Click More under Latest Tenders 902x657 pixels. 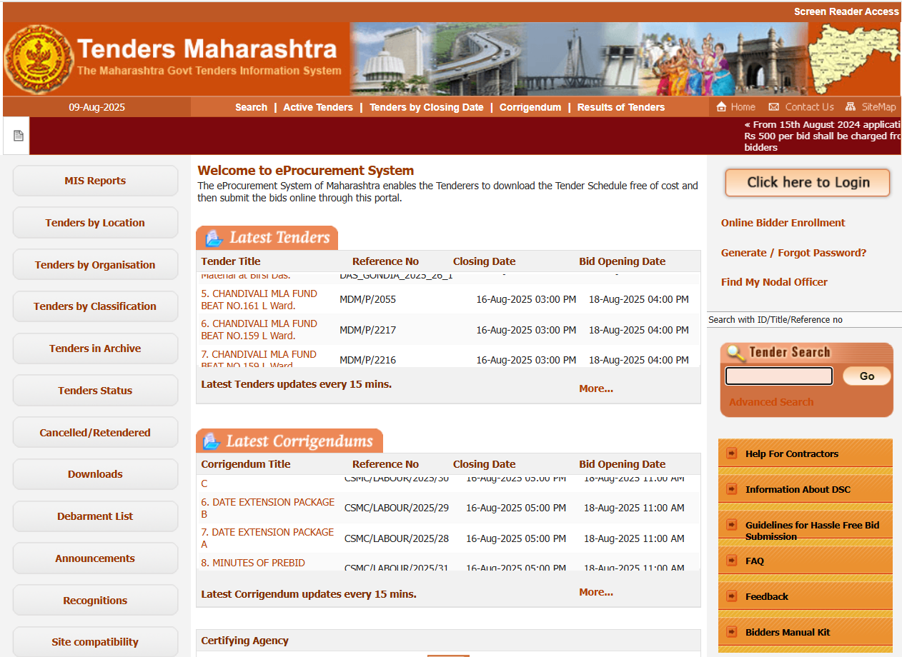pos(596,388)
